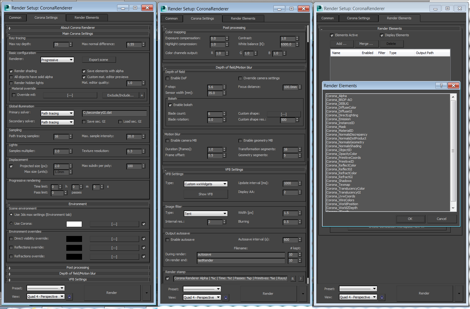The width and height of the screenshot is (470, 309).
Task: Select Corona_DiffuseColor in the list
Action: [x=341, y=107]
